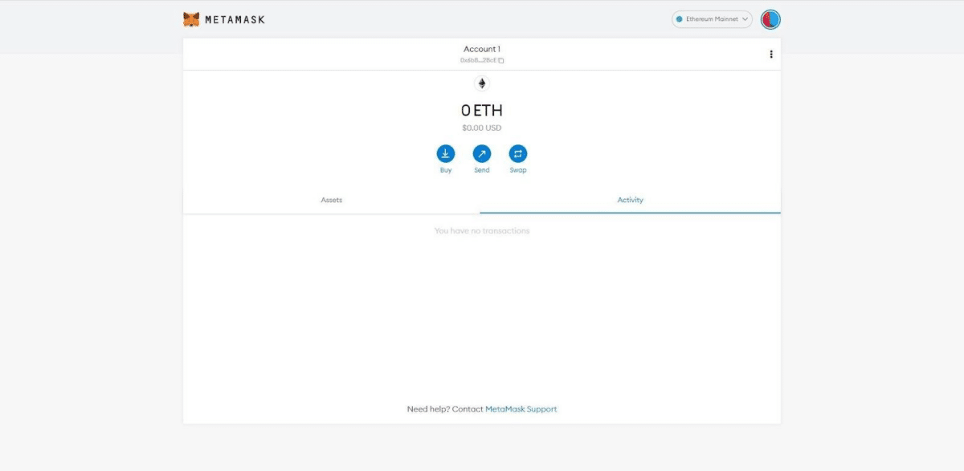Image resolution: width=964 pixels, height=471 pixels.
Task: Click the Swap button icon
Action: point(518,153)
